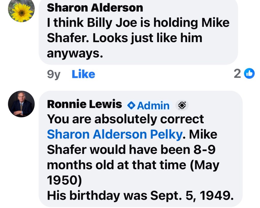Tap the "I think Billy Joe" comment line
Screen dimensions: 260x208
138,23
